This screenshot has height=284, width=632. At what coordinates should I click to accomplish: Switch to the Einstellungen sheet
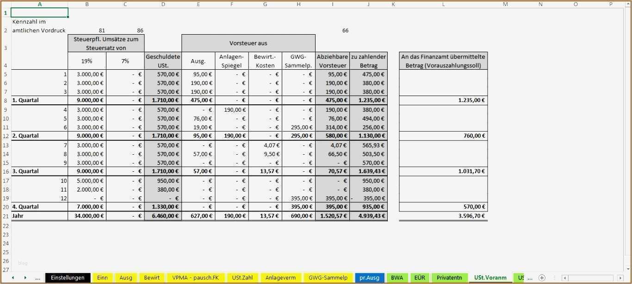click(68, 278)
